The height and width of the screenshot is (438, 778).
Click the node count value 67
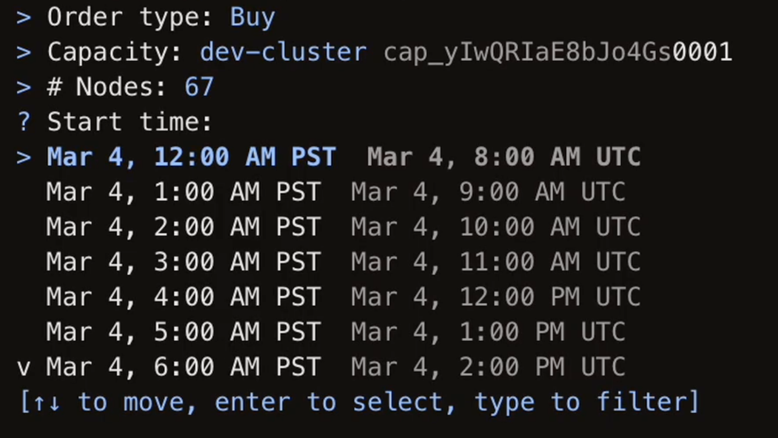point(199,87)
